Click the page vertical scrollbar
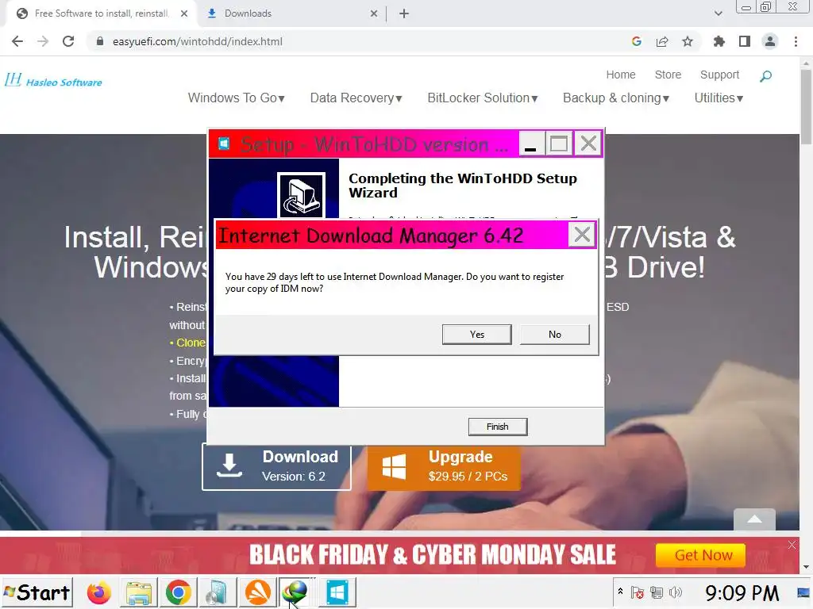813x609 pixels. [806, 106]
